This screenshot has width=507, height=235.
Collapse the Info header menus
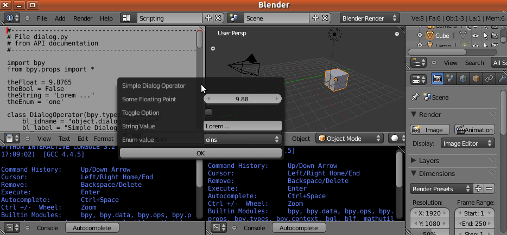[x=27, y=18]
